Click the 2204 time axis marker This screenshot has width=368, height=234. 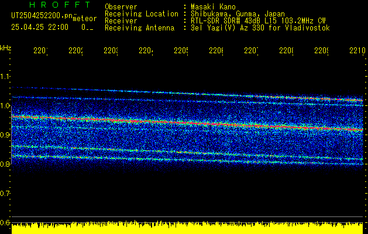pyautogui.click(x=146, y=50)
